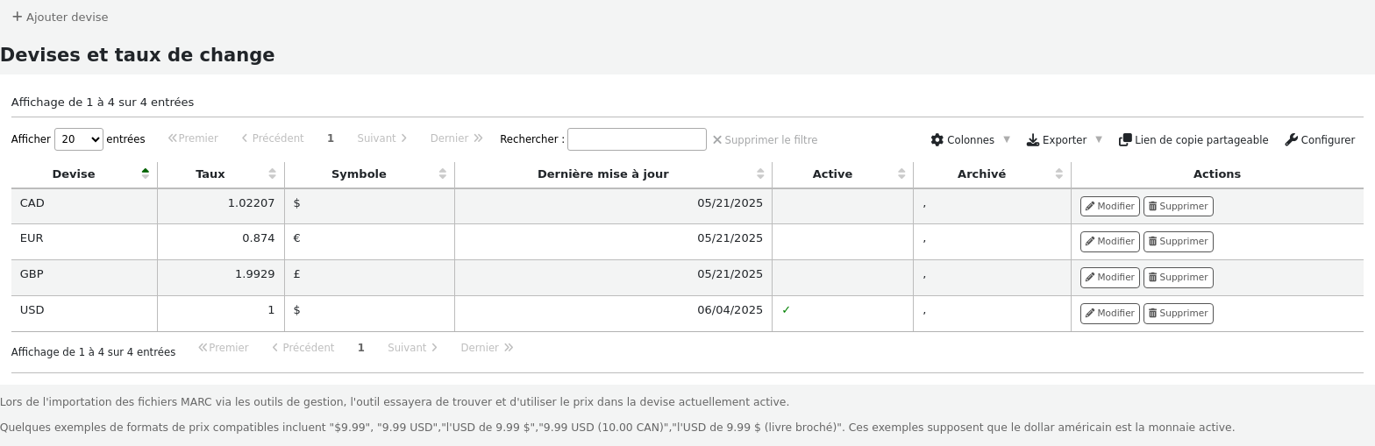Click page 1 in top pagination
Screen dimensions: 1375x446
coord(331,138)
